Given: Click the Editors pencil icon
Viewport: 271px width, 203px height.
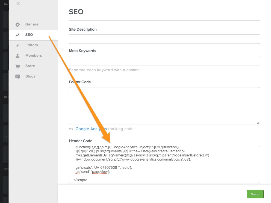Looking at the screenshot, I should pyautogui.click(x=17, y=45).
